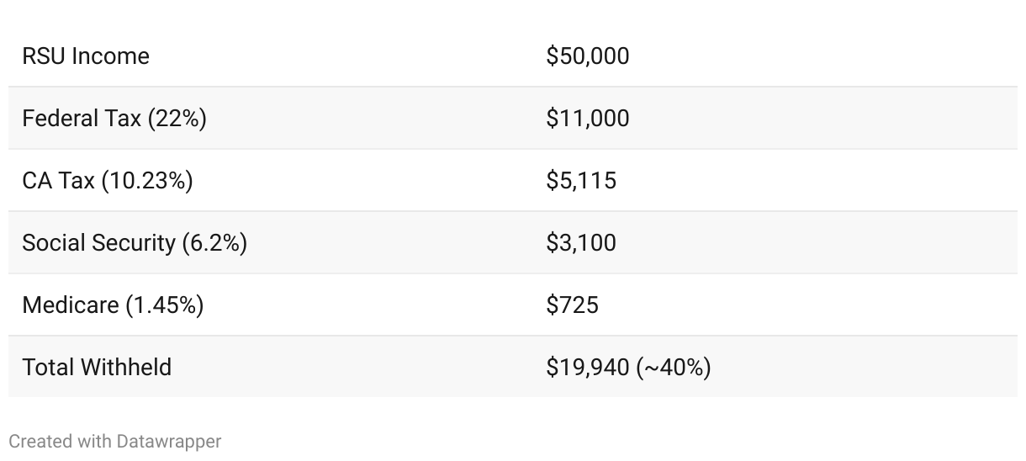Viewport: 1026px width, 461px height.
Task: Click the 'CA Tax' label text
Action: tap(58, 181)
